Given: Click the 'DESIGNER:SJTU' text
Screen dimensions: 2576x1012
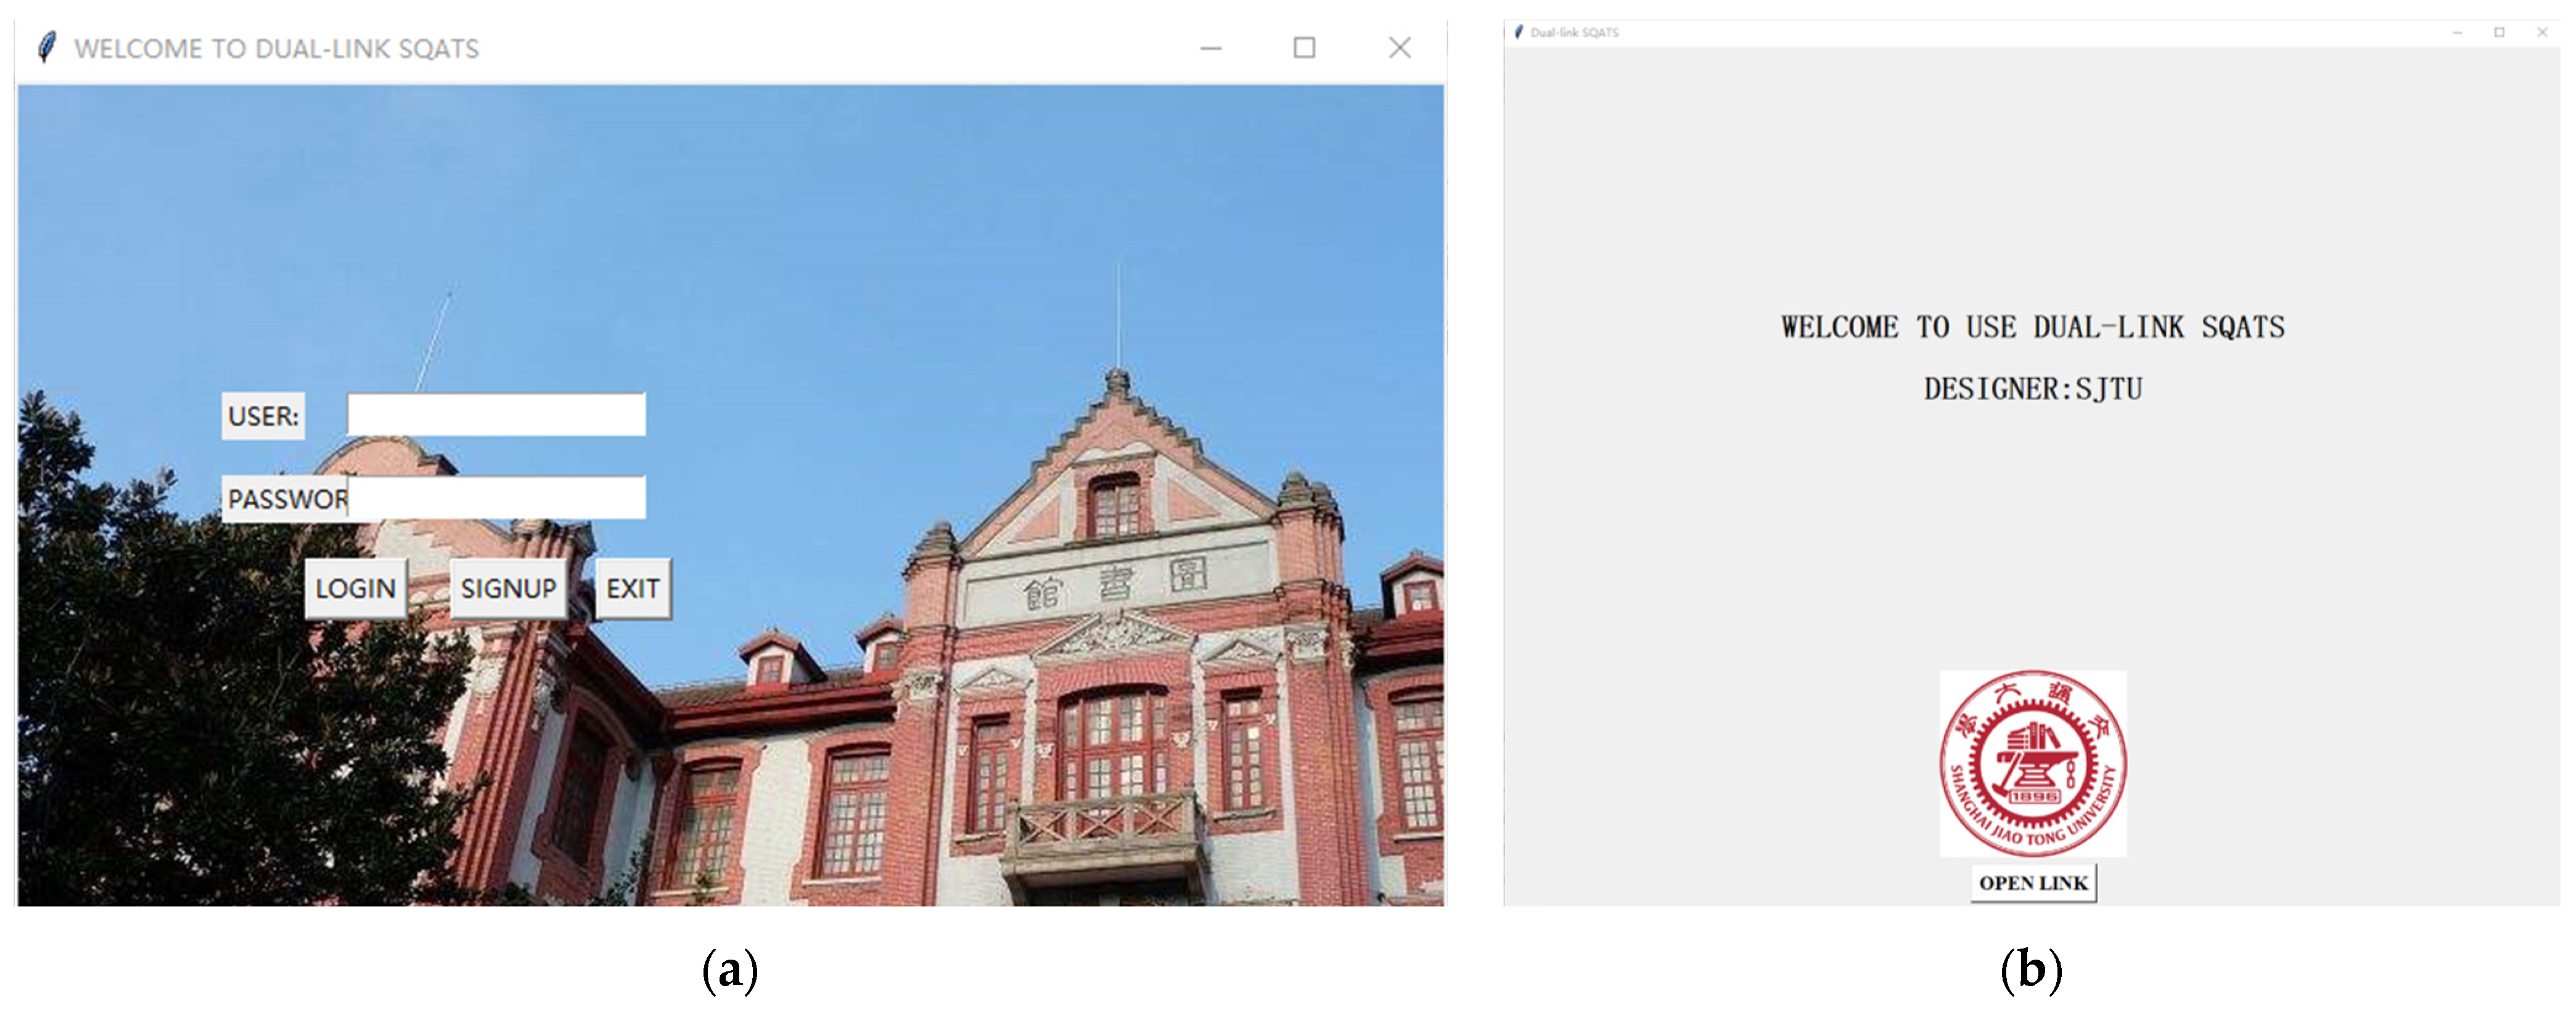Looking at the screenshot, I should (x=2033, y=389).
